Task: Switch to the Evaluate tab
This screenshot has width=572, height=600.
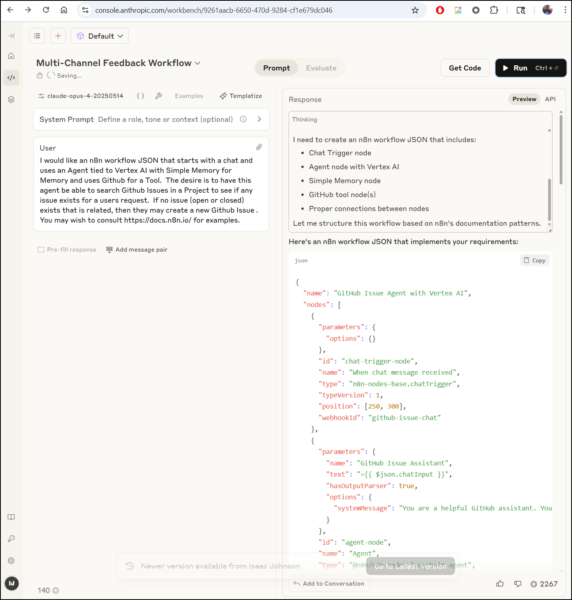Action: (321, 68)
